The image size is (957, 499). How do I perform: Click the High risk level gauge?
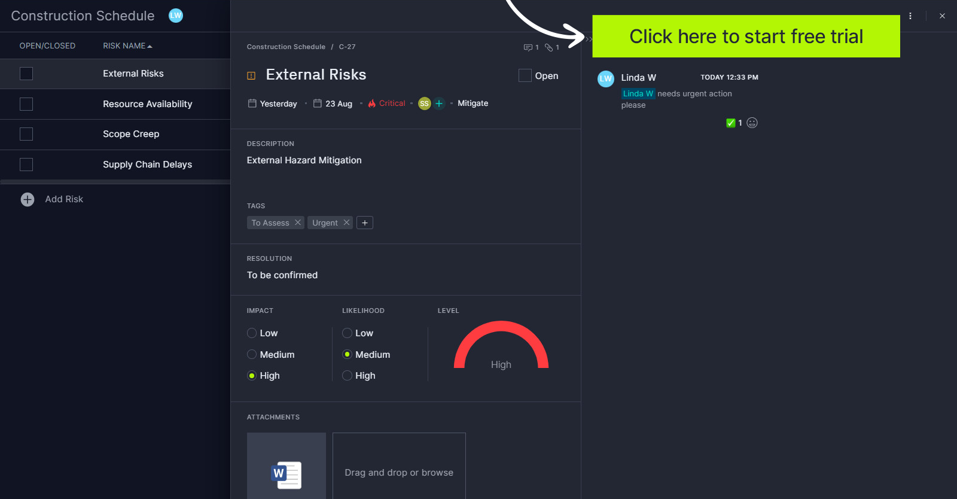point(501,346)
